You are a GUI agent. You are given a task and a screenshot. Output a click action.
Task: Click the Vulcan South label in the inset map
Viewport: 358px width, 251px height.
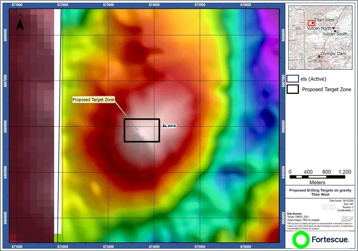click(x=335, y=34)
